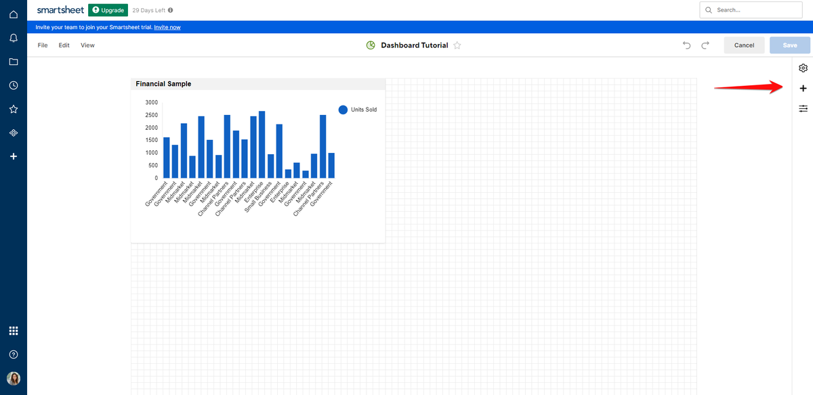Image resolution: width=813 pixels, height=395 pixels.
Task: View Recents with the clock icon
Action: click(13, 85)
